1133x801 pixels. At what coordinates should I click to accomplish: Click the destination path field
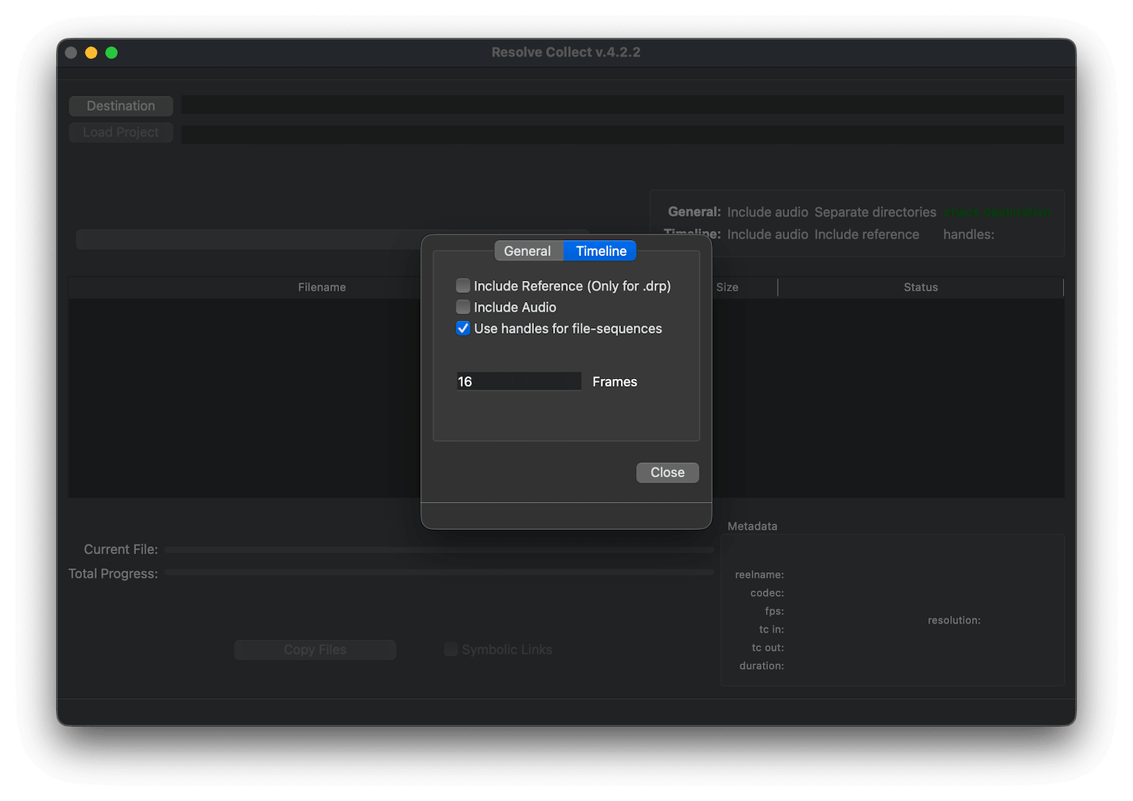point(622,105)
